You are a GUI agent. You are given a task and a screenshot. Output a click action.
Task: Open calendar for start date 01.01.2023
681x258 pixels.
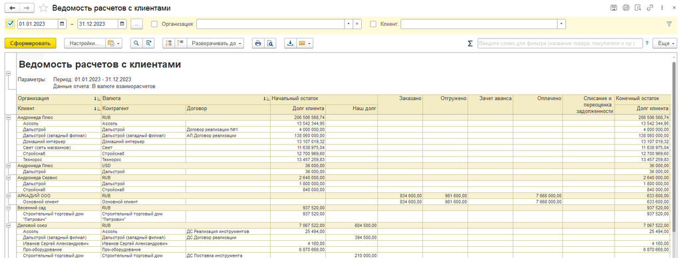click(x=63, y=25)
